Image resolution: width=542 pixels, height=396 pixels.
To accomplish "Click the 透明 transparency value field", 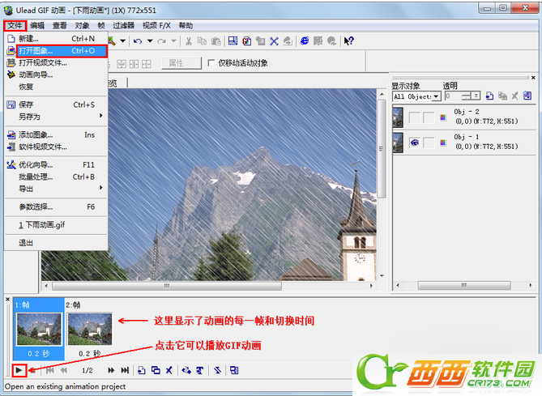I will tap(453, 96).
